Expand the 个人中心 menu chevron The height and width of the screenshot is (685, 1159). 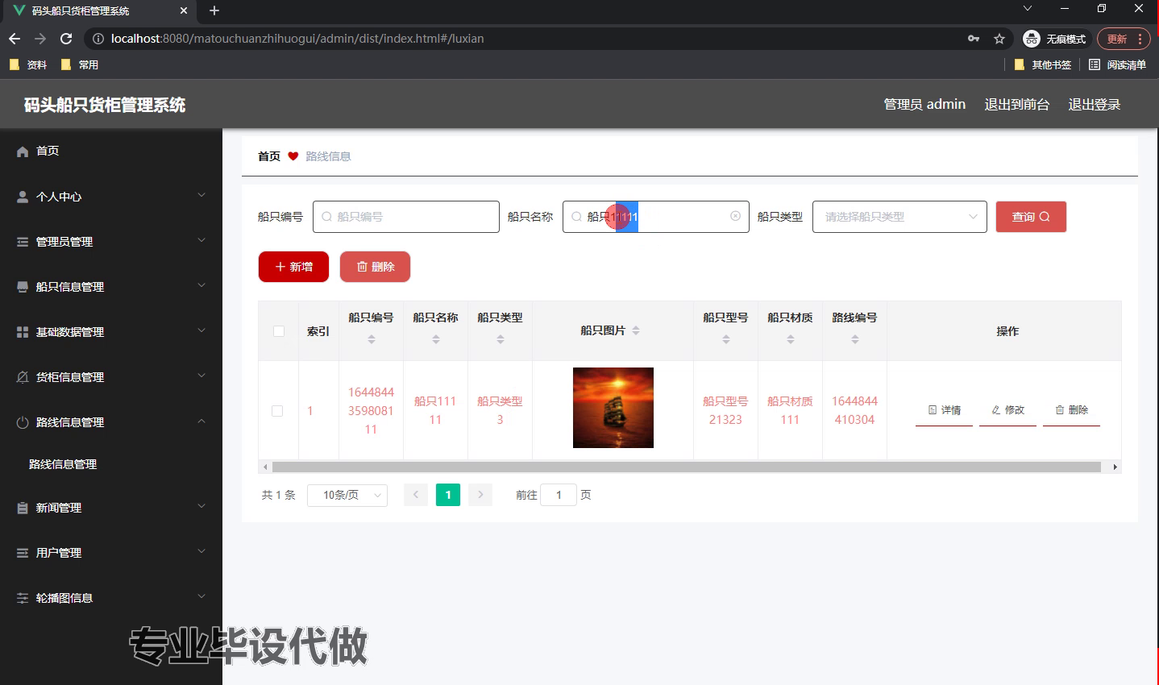tap(201, 195)
